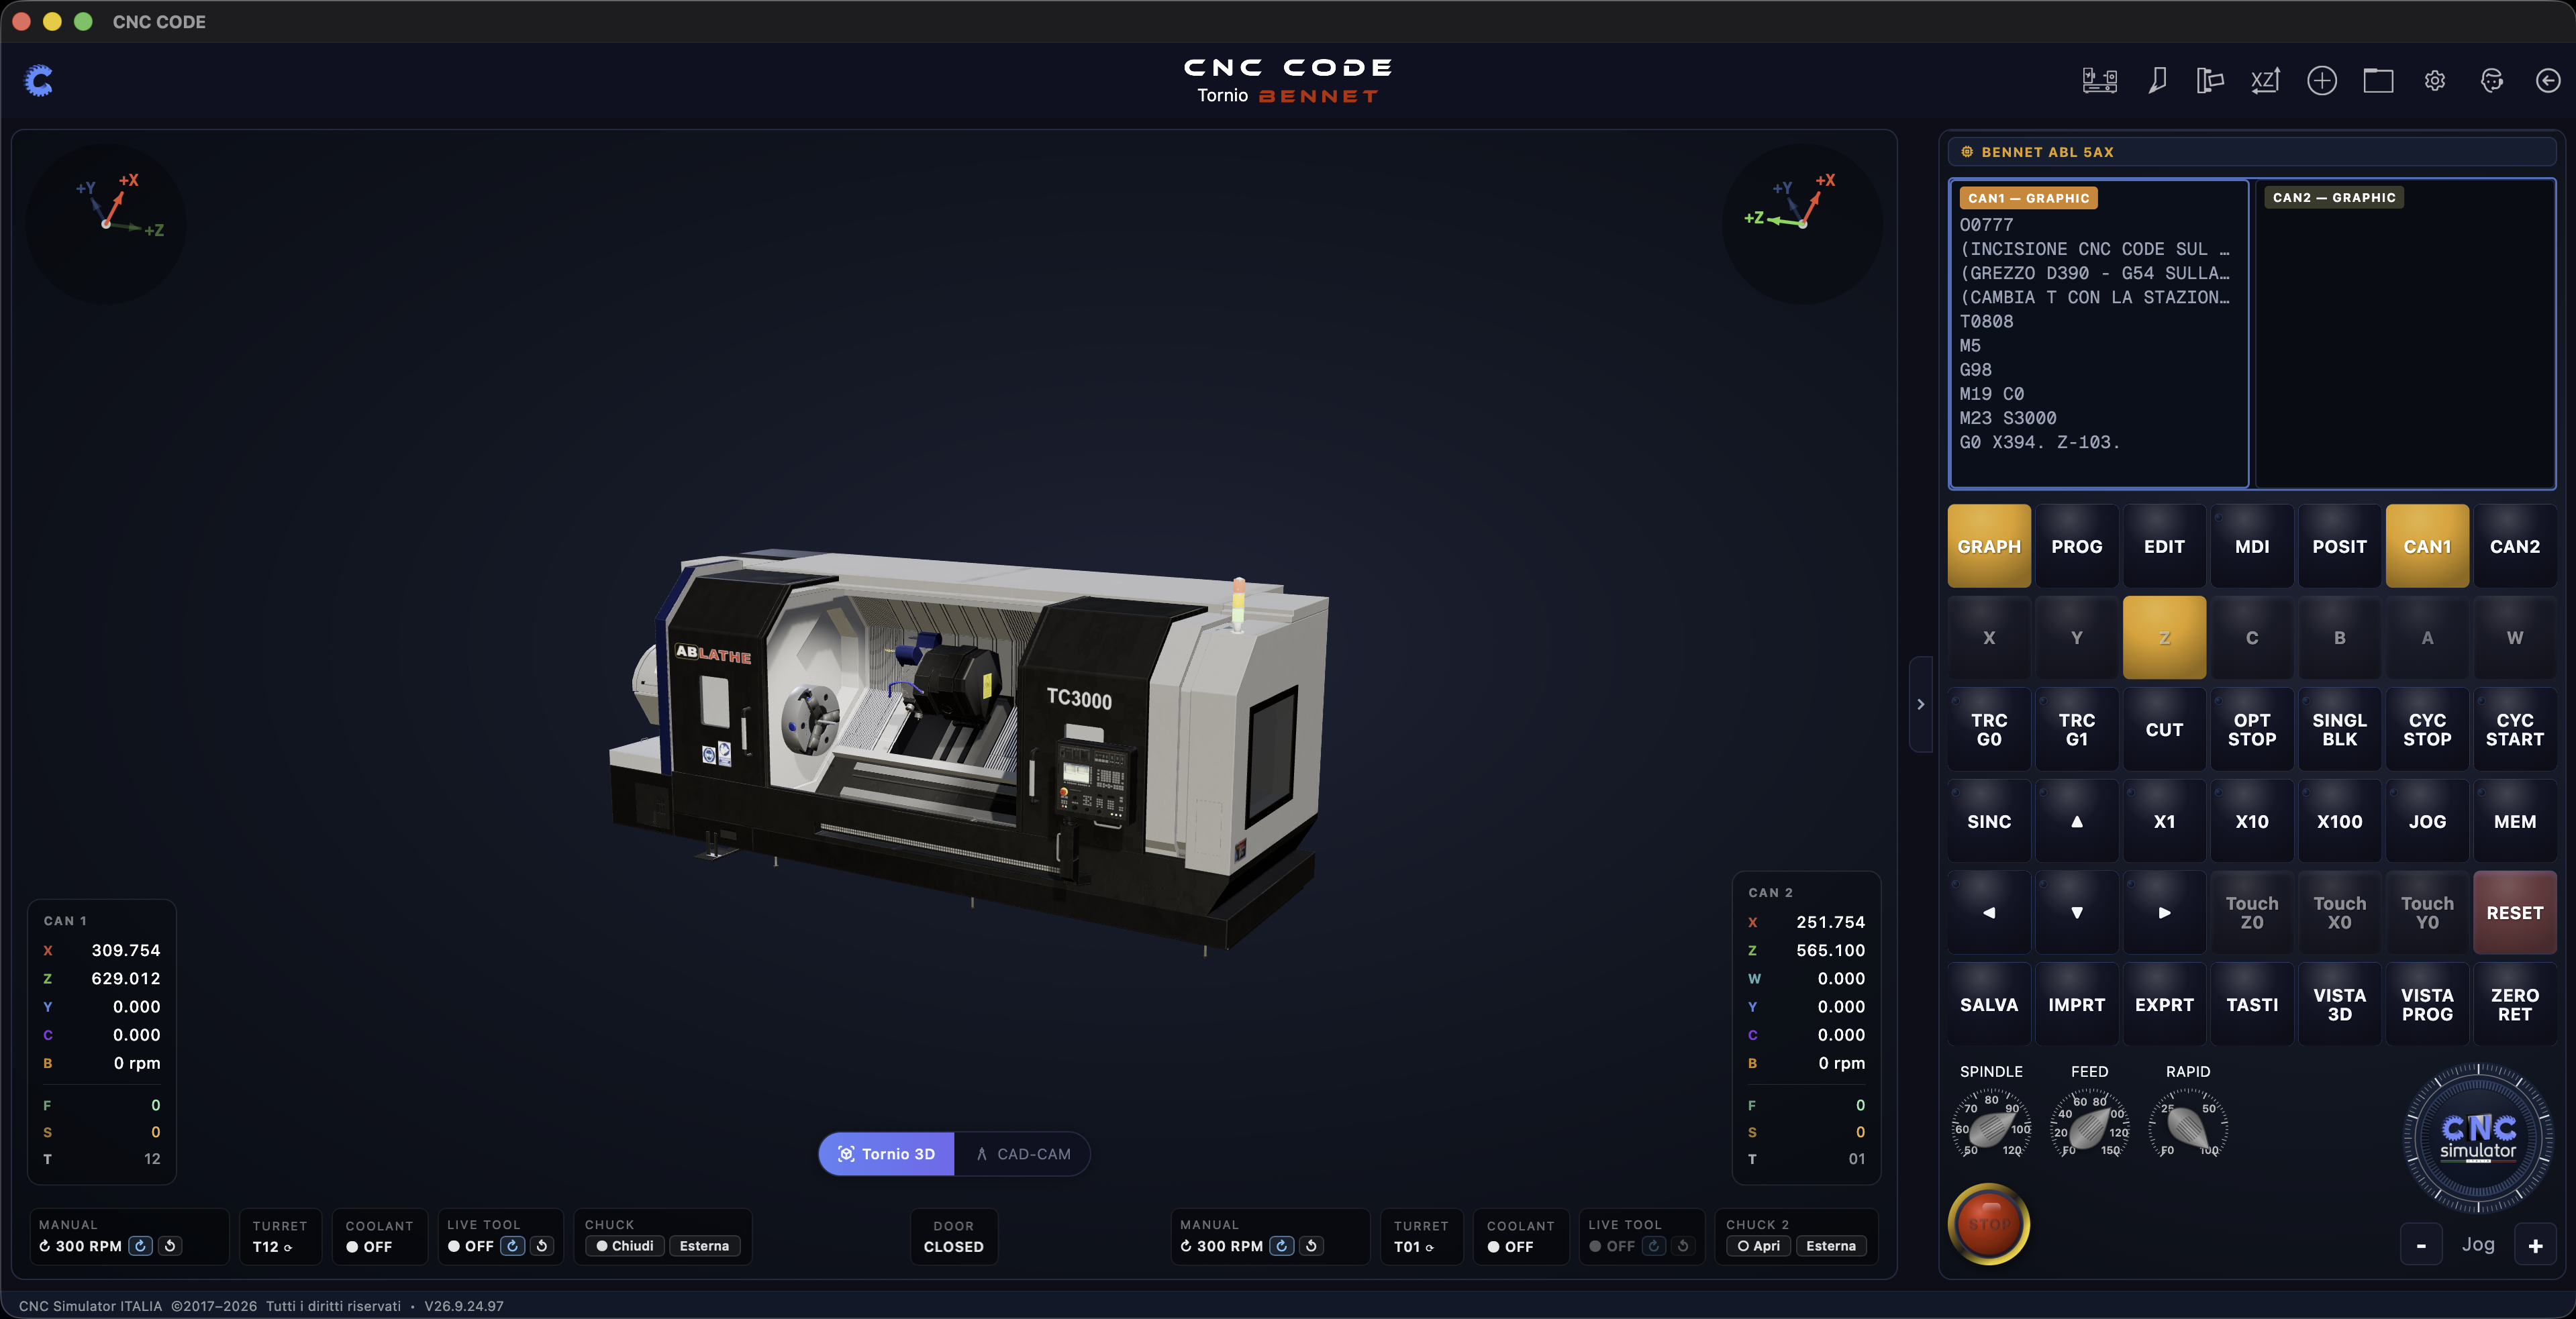Enable SINGL BLK single block mode

coord(2339,729)
